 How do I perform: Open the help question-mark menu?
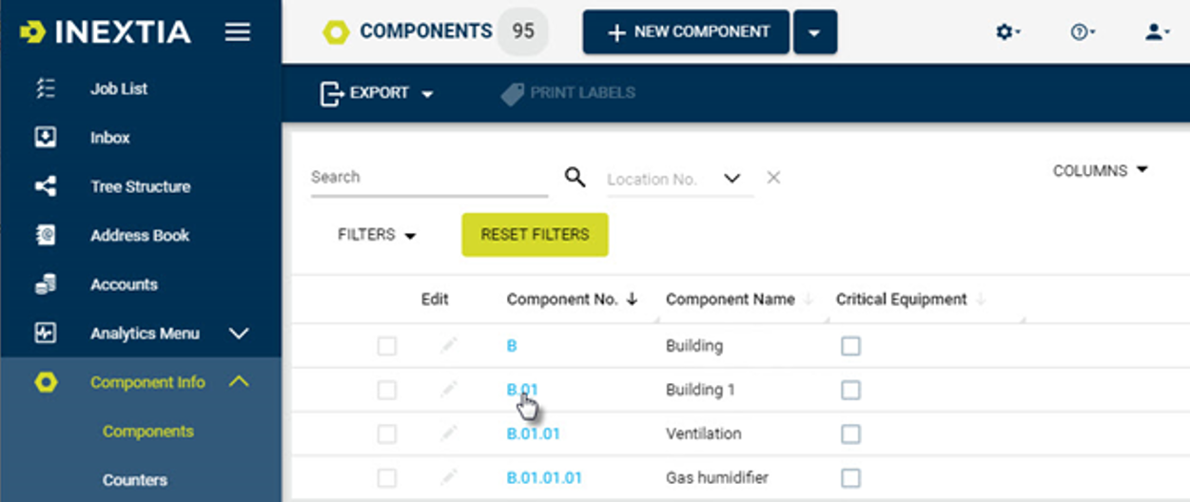[1083, 32]
